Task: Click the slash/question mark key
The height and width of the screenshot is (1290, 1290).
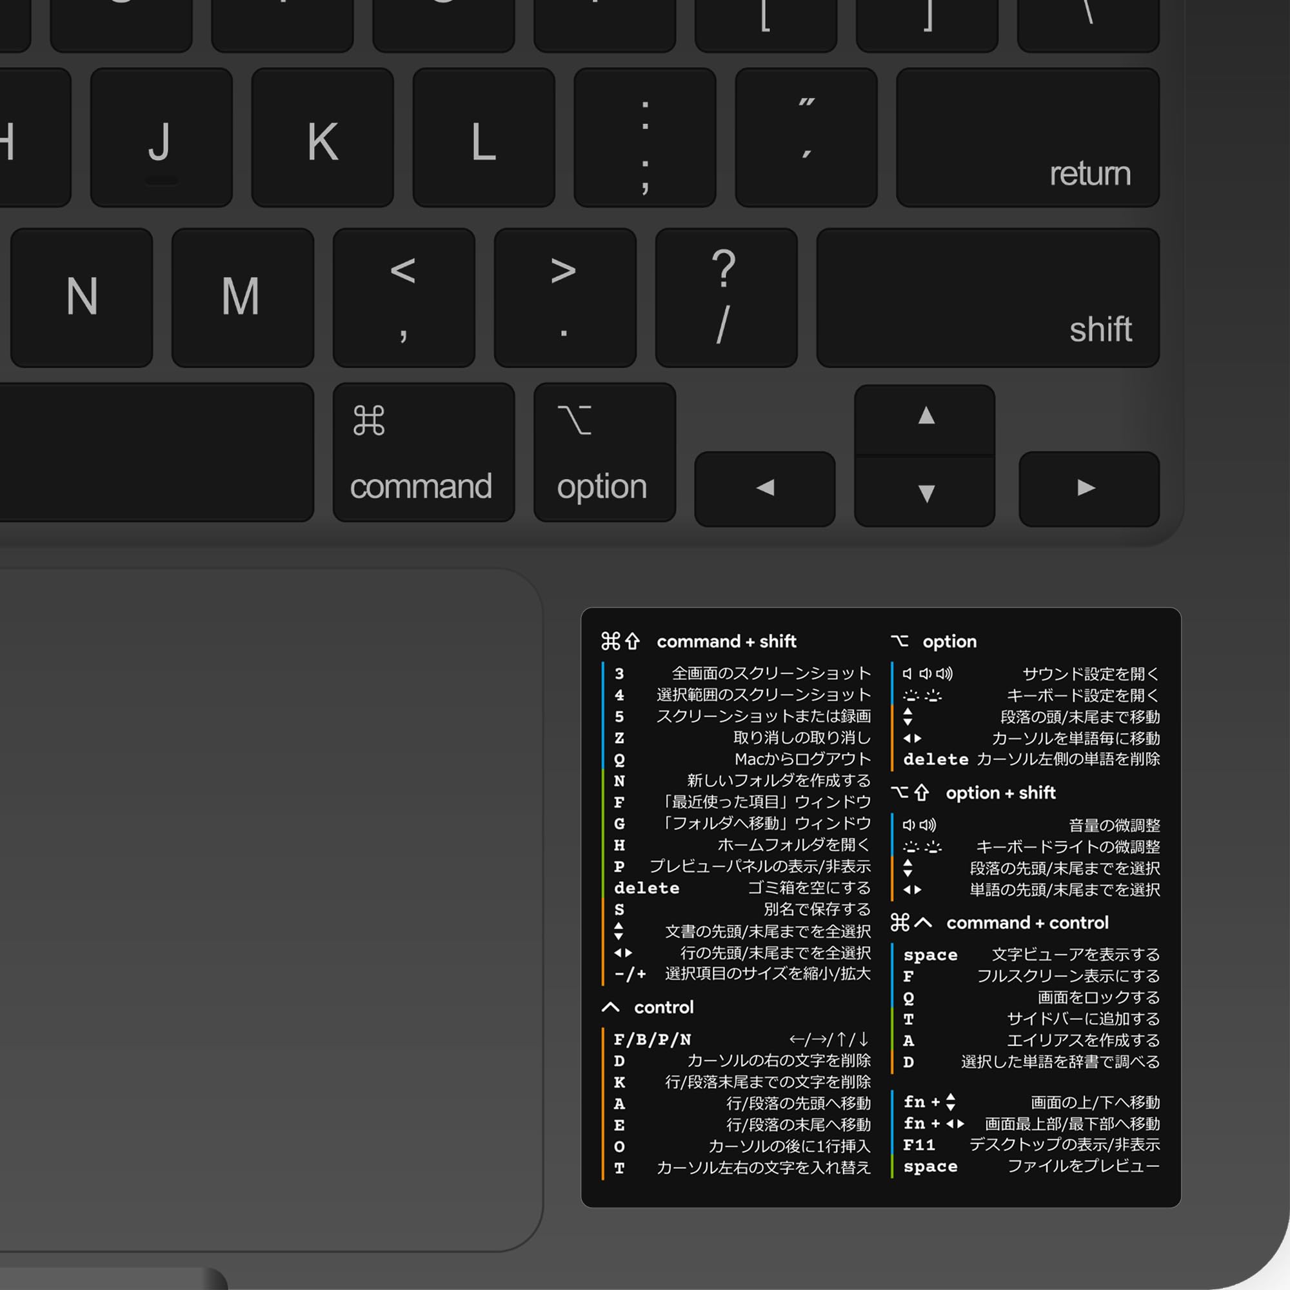Action: tap(726, 298)
